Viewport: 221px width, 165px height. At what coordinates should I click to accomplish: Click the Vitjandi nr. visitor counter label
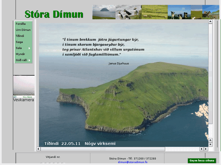pyautogui.click(x=53, y=157)
